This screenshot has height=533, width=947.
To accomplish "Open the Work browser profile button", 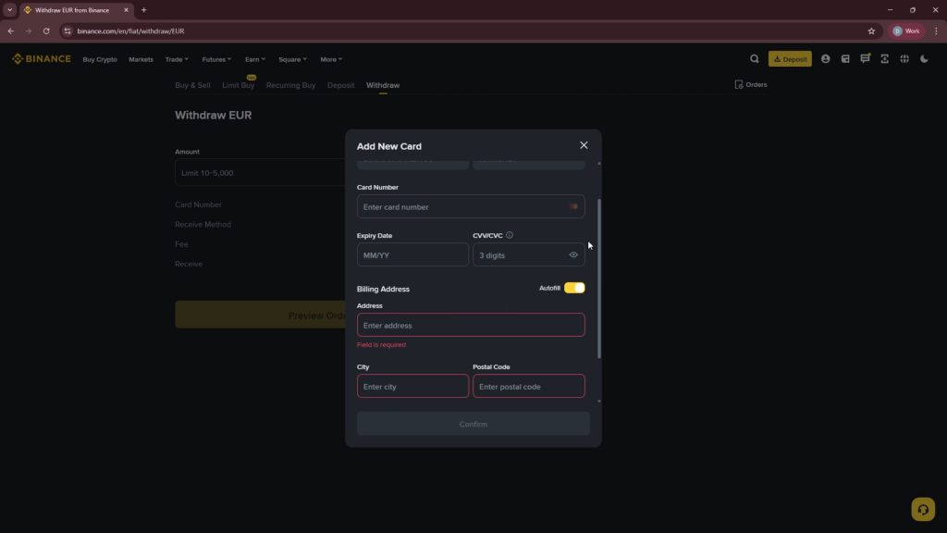I will [x=906, y=31].
